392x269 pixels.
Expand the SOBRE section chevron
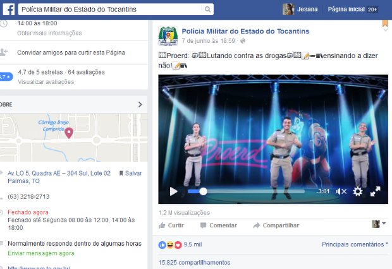tap(140, 104)
